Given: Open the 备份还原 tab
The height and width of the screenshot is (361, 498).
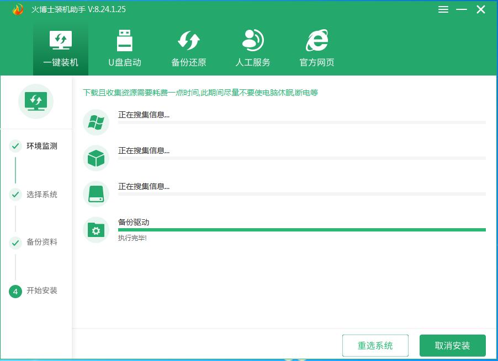Looking at the screenshot, I should click(189, 48).
